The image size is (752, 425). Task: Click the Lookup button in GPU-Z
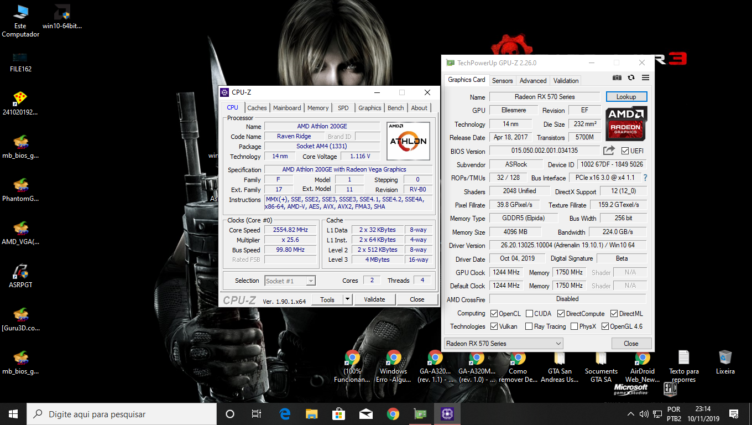click(626, 97)
